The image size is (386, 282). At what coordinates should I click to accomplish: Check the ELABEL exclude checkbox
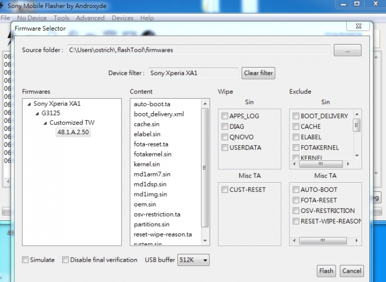click(295, 137)
